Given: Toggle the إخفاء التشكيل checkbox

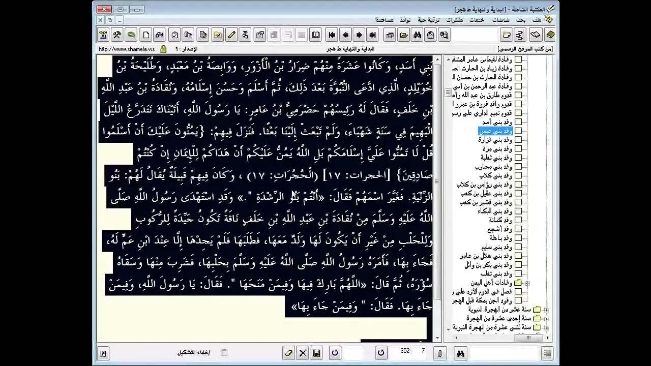Looking at the screenshot, I should point(224,352).
